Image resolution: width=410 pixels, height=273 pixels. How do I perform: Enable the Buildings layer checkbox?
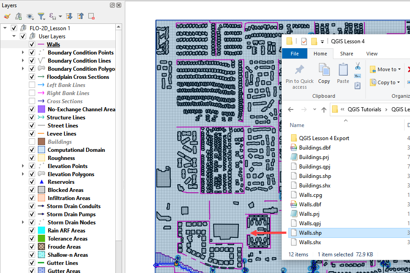(32, 142)
